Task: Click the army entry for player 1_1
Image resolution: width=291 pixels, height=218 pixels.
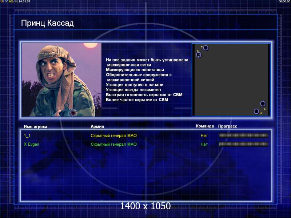Action: pyautogui.click(x=113, y=136)
